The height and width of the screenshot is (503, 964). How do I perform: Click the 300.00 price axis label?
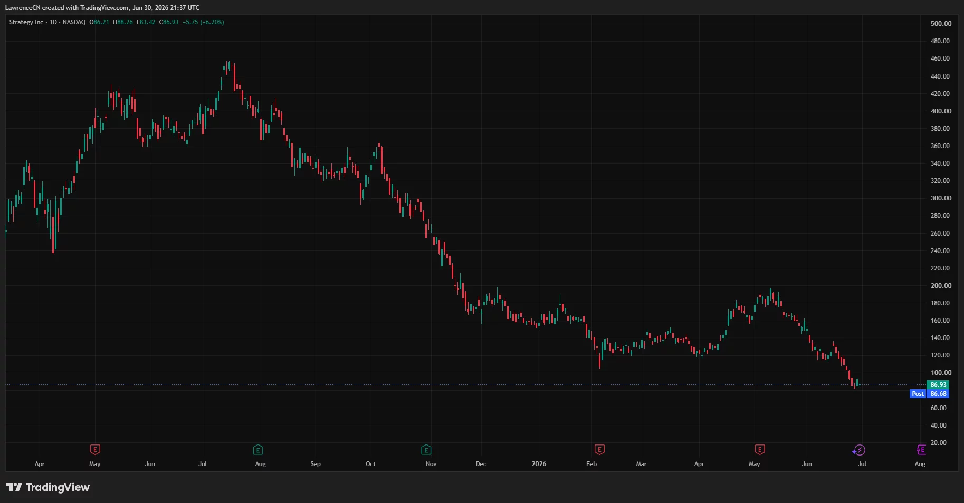click(941, 198)
